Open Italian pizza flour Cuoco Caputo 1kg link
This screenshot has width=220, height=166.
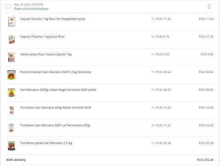[x=46, y=54]
